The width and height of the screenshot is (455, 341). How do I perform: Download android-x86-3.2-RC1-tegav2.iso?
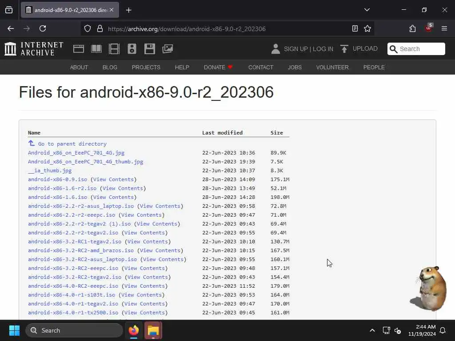coord(75,242)
